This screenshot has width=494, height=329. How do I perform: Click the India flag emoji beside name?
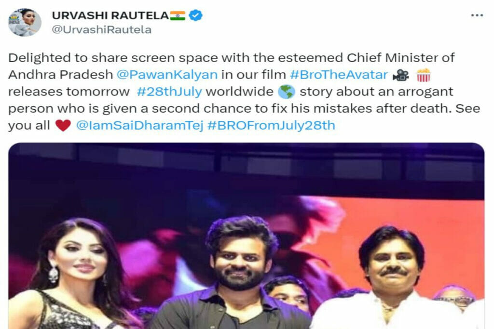178,15
